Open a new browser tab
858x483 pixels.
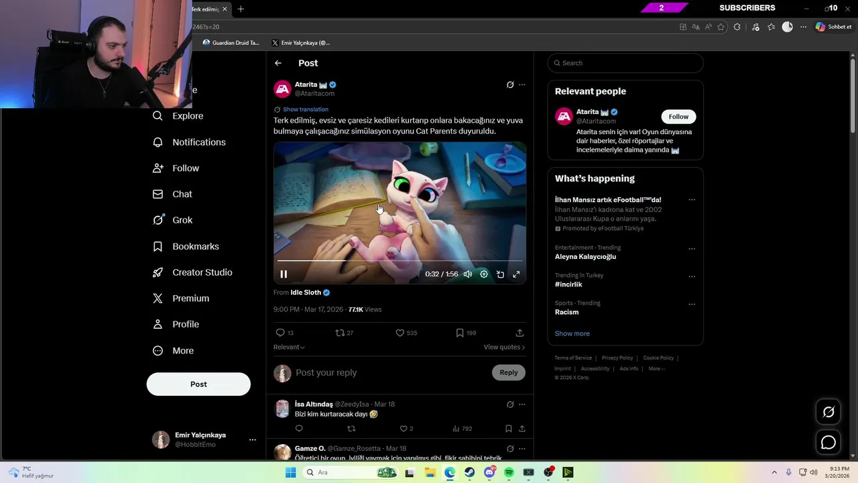click(x=241, y=9)
